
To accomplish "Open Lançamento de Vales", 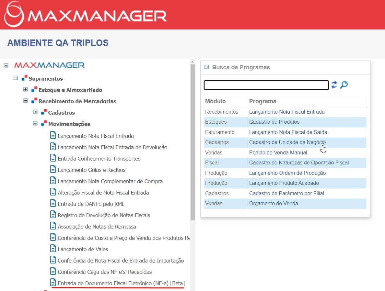I will [x=83, y=249].
